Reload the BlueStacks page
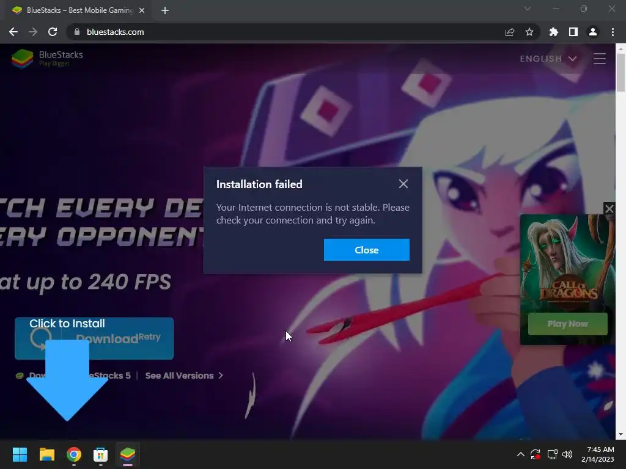Screen dimensions: 626x469 tap(53, 32)
